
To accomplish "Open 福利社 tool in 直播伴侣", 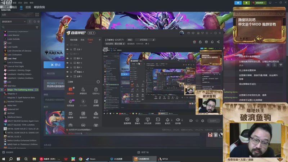I will pyautogui.click(x=96, y=115).
